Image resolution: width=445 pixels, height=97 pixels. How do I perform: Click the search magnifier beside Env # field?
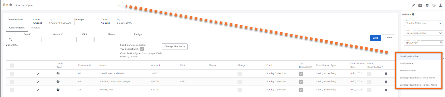10,39
